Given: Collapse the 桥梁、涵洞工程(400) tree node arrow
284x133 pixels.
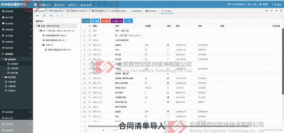Looking at the screenshot, I should pyautogui.click(x=37, y=26).
